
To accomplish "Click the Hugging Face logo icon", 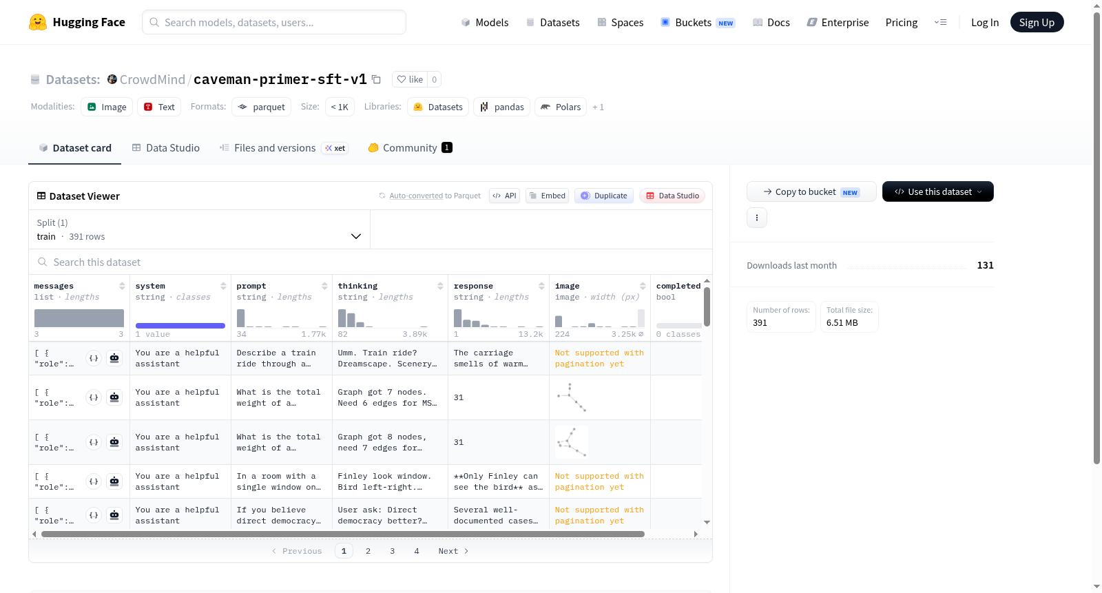I will [38, 22].
